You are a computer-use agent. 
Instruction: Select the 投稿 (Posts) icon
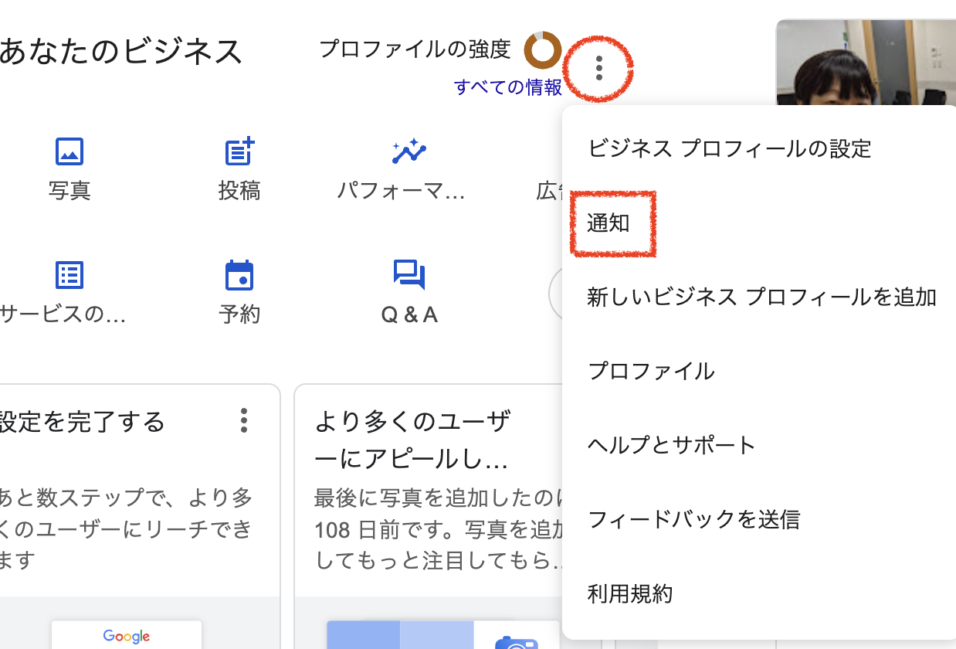pyautogui.click(x=239, y=152)
